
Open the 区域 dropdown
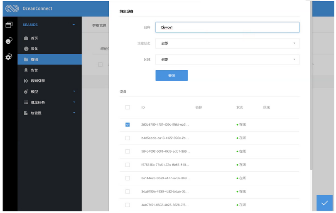[227, 59]
